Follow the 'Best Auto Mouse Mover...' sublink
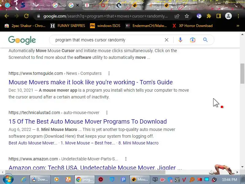The height and width of the screenshot is (184, 245). click(x=33, y=143)
